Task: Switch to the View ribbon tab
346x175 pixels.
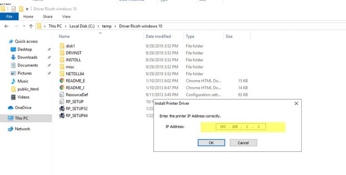Action: click(x=66, y=17)
